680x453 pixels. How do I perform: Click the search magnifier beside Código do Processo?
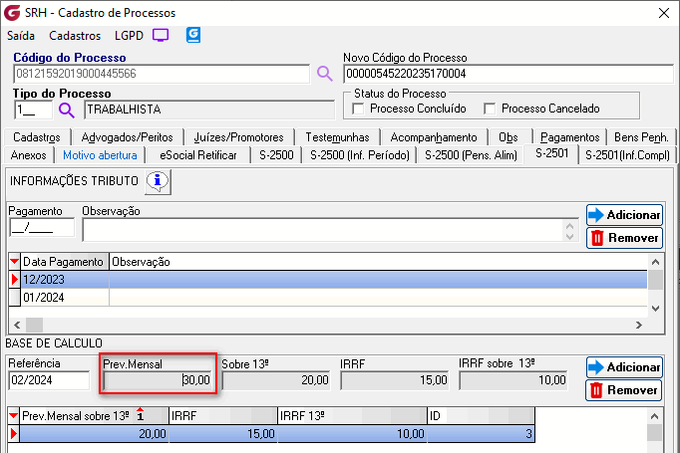click(x=324, y=73)
